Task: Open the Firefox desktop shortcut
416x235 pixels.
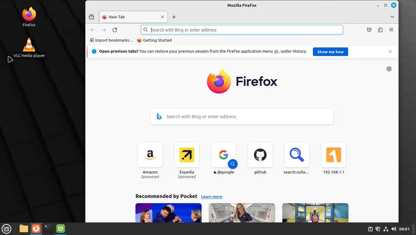Action: pyautogui.click(x=29, y=17)
